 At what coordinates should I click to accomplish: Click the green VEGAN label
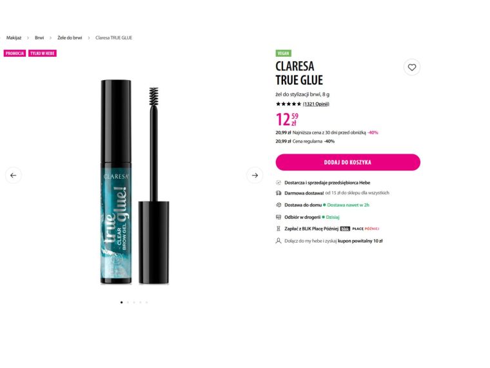(284, 53)
